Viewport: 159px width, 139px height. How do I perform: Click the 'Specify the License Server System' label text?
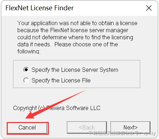coord(75,70)
